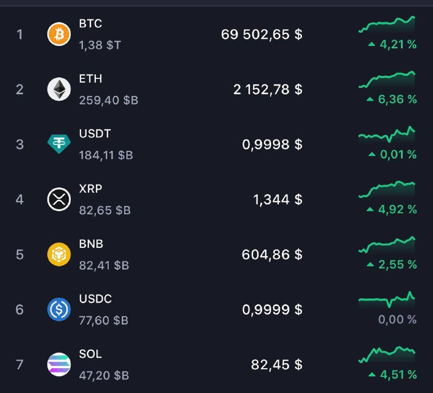Screen dimensions: 433x393
Task: Open the ETH sparkline trend chart
Action: [386, 80]
